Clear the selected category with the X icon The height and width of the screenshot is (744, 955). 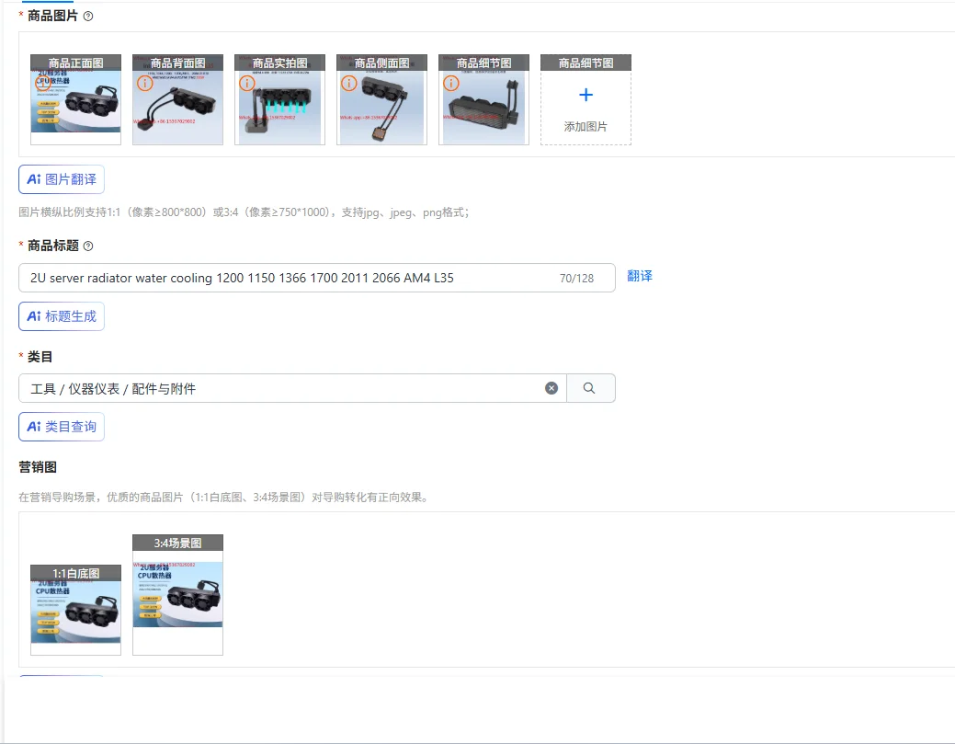[x=551, y=387]
